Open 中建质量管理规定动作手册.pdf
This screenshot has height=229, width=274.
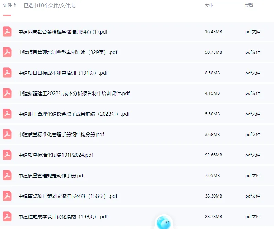[52, 176]
